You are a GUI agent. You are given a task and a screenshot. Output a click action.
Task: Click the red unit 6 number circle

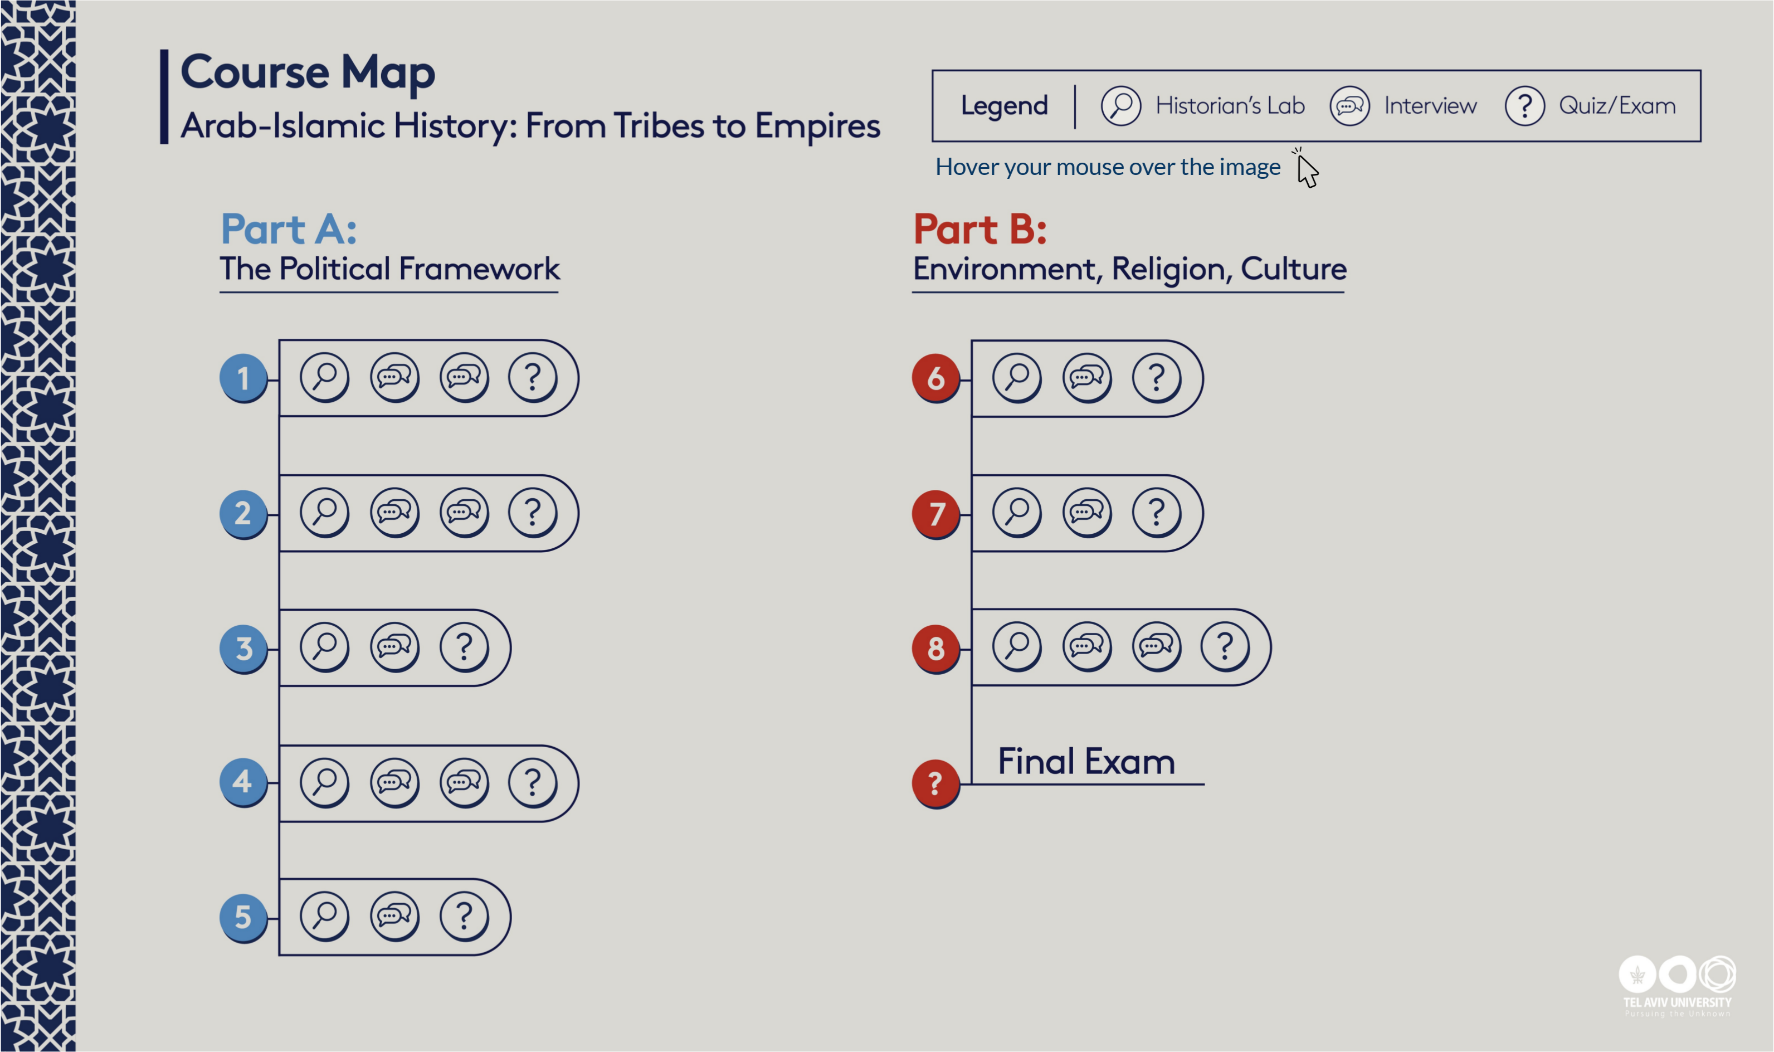935,378
